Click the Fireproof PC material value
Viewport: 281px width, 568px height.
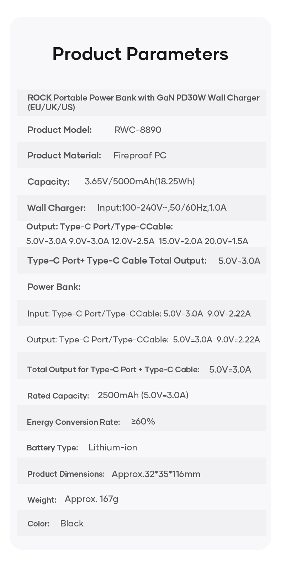click(140, 155)
